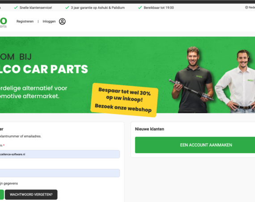Viewport: 255px width, 202px height.
Task: Click the text "Bereikbaar tot 19:00"
Action: click(159, 8)
